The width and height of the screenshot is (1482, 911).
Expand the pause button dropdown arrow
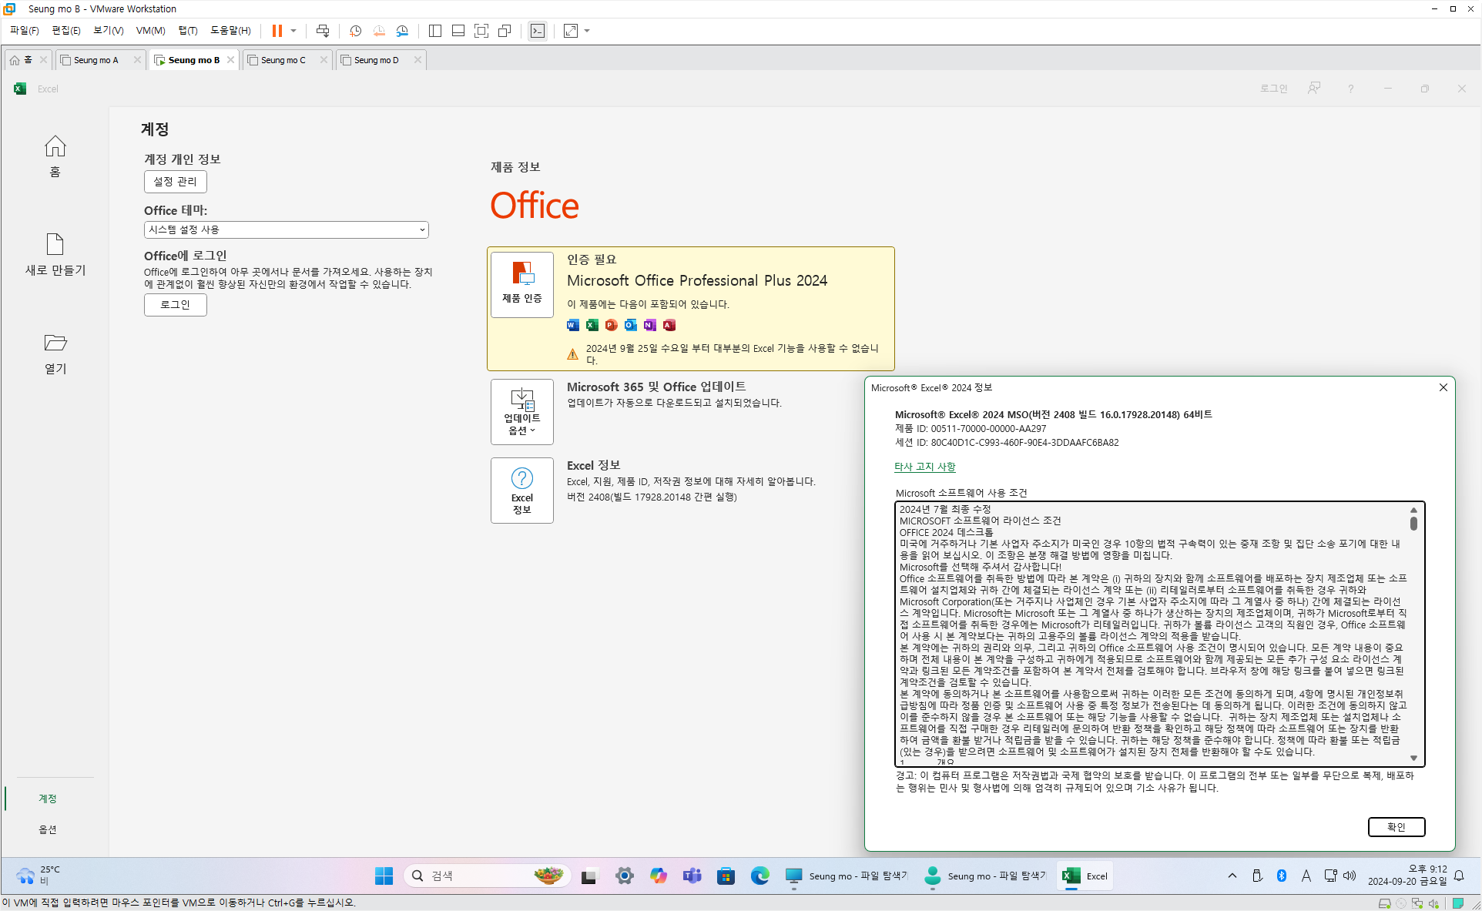pyautogui.click(x=293, y=31)
